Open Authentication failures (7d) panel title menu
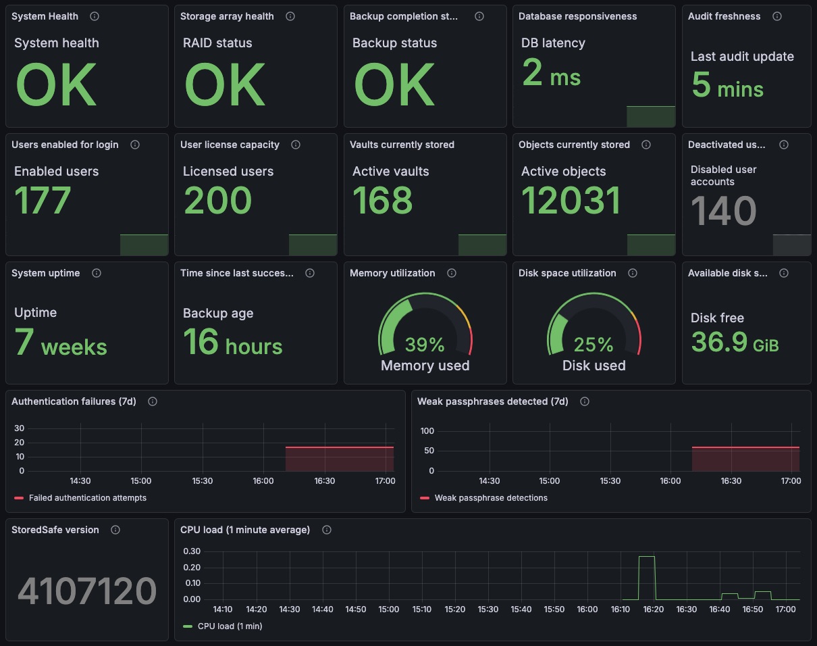Viewport: 817px width, 646px height. click(74, 401)
